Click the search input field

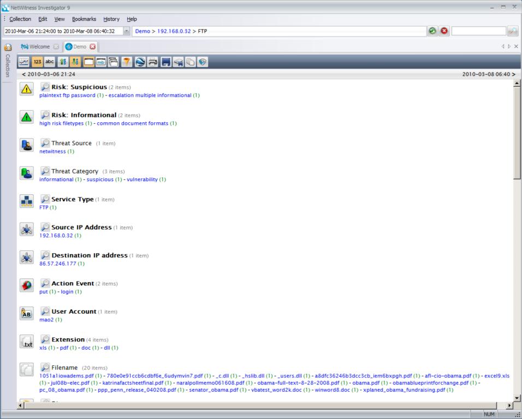(x=478, y=31)
